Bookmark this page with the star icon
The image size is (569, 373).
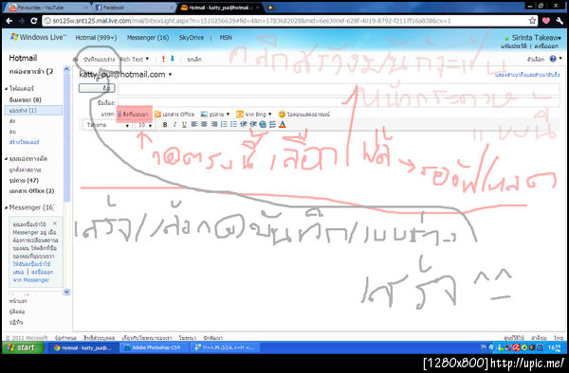click(x=532, y=21)
